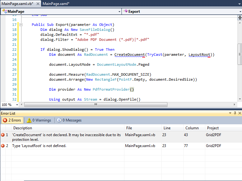The height and width of the screenshot is (181, 242).
Task: Open the Error List window position menu arrow
Action: click(x=230, y=113)
